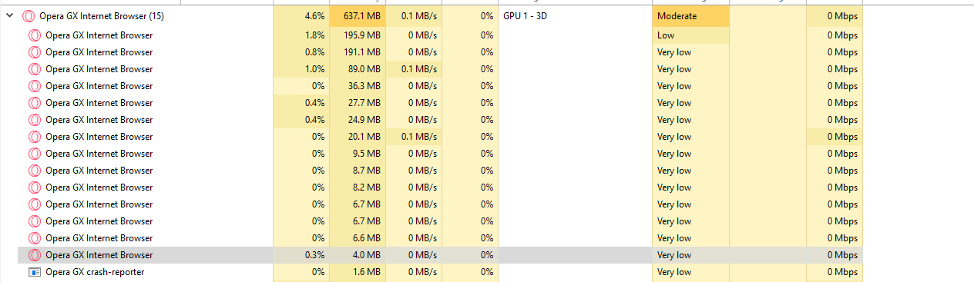Select the Opera GX process using 8.7 MB
Viewport: 974px width, 282px height.
click(99, 171)
